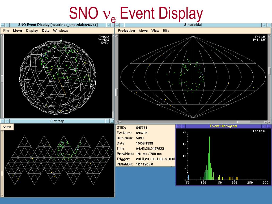The height and width of the screenshot is (204, 272).
Task: Select Time value 04:42:26.0497823
Action: (x=150, y=148)
